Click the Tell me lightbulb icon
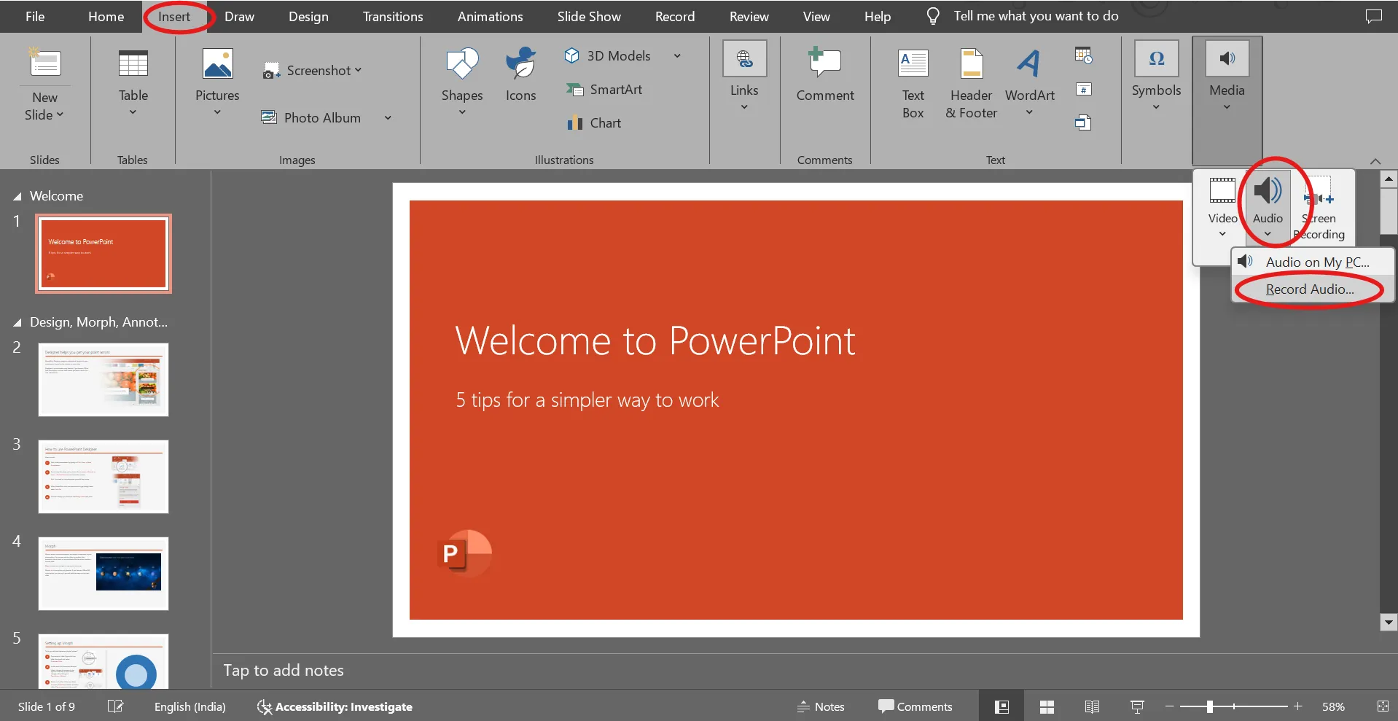The image size is (1398, 721). [933, 16]
